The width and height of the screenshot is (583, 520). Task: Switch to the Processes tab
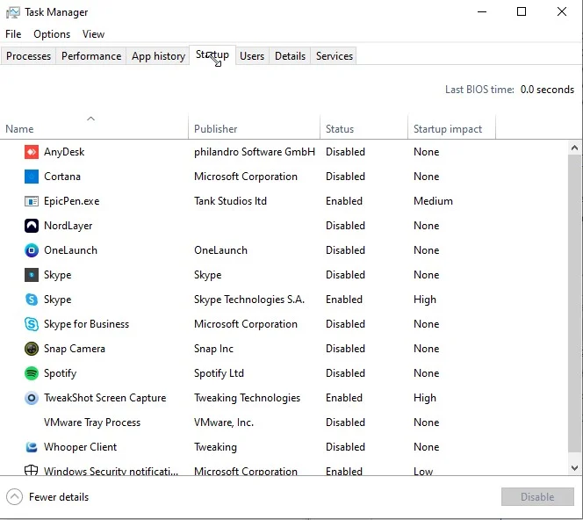click(x=29, y=56)
